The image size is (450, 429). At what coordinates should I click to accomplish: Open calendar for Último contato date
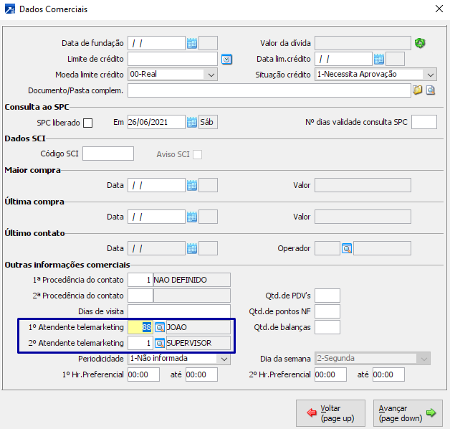pos(192,249)
